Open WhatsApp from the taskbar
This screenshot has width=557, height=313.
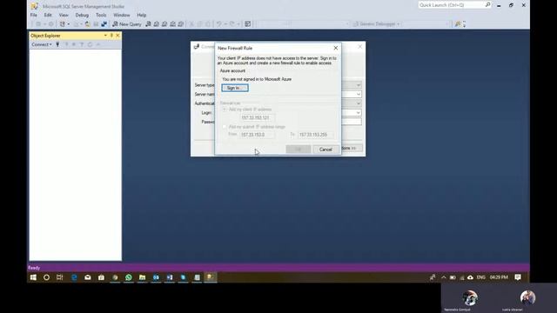pos(129,277)
